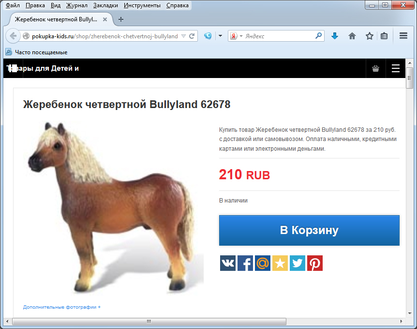
Task: Open the Закладки menu
Action: [105, 5]
